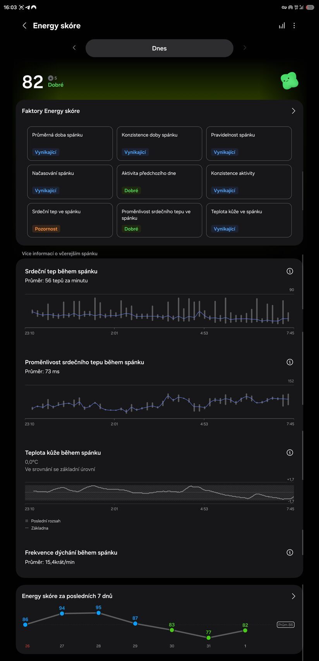Show info for Frekvence dýchání během spánku
Screen dimensions: 319x661
click(290, 553)
